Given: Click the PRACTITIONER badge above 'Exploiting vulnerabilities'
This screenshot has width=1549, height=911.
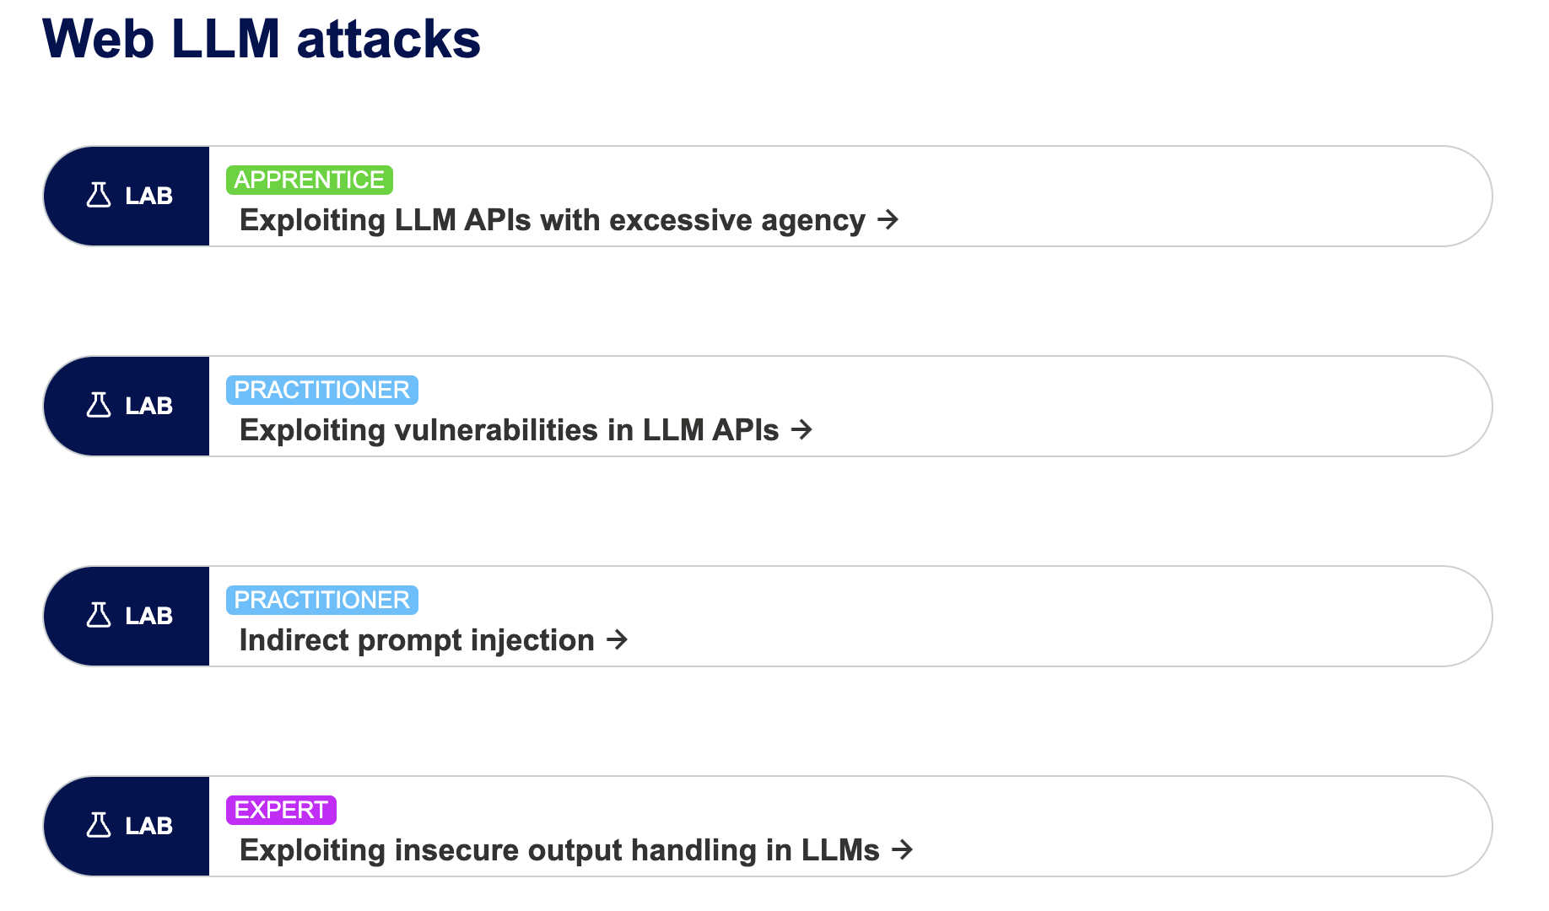Looking at the screenshot, I should click(322, 390).
